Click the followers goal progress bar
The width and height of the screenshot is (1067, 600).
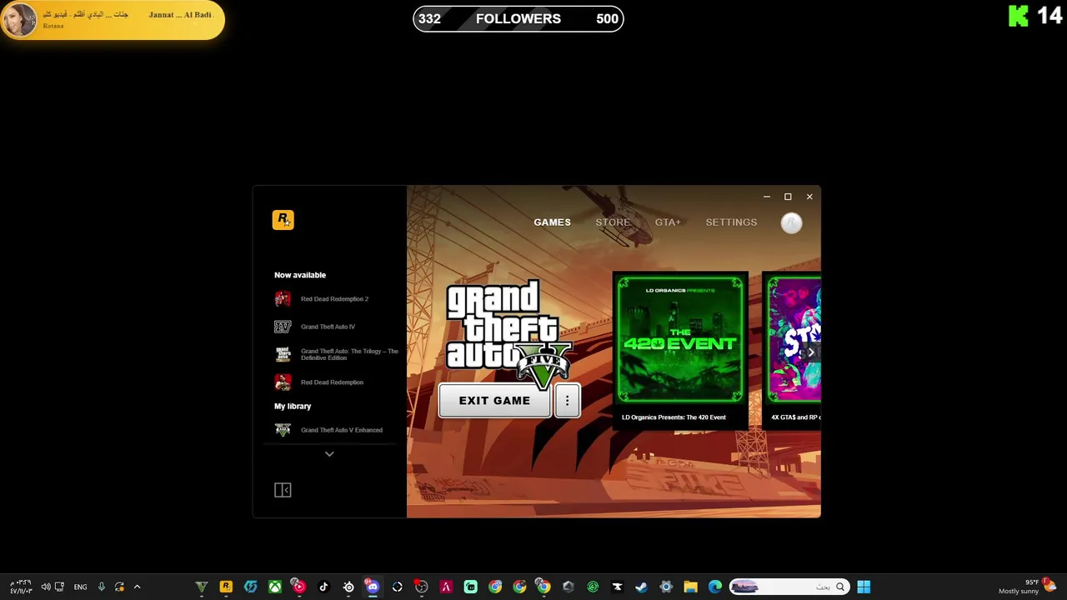(518, 19)
